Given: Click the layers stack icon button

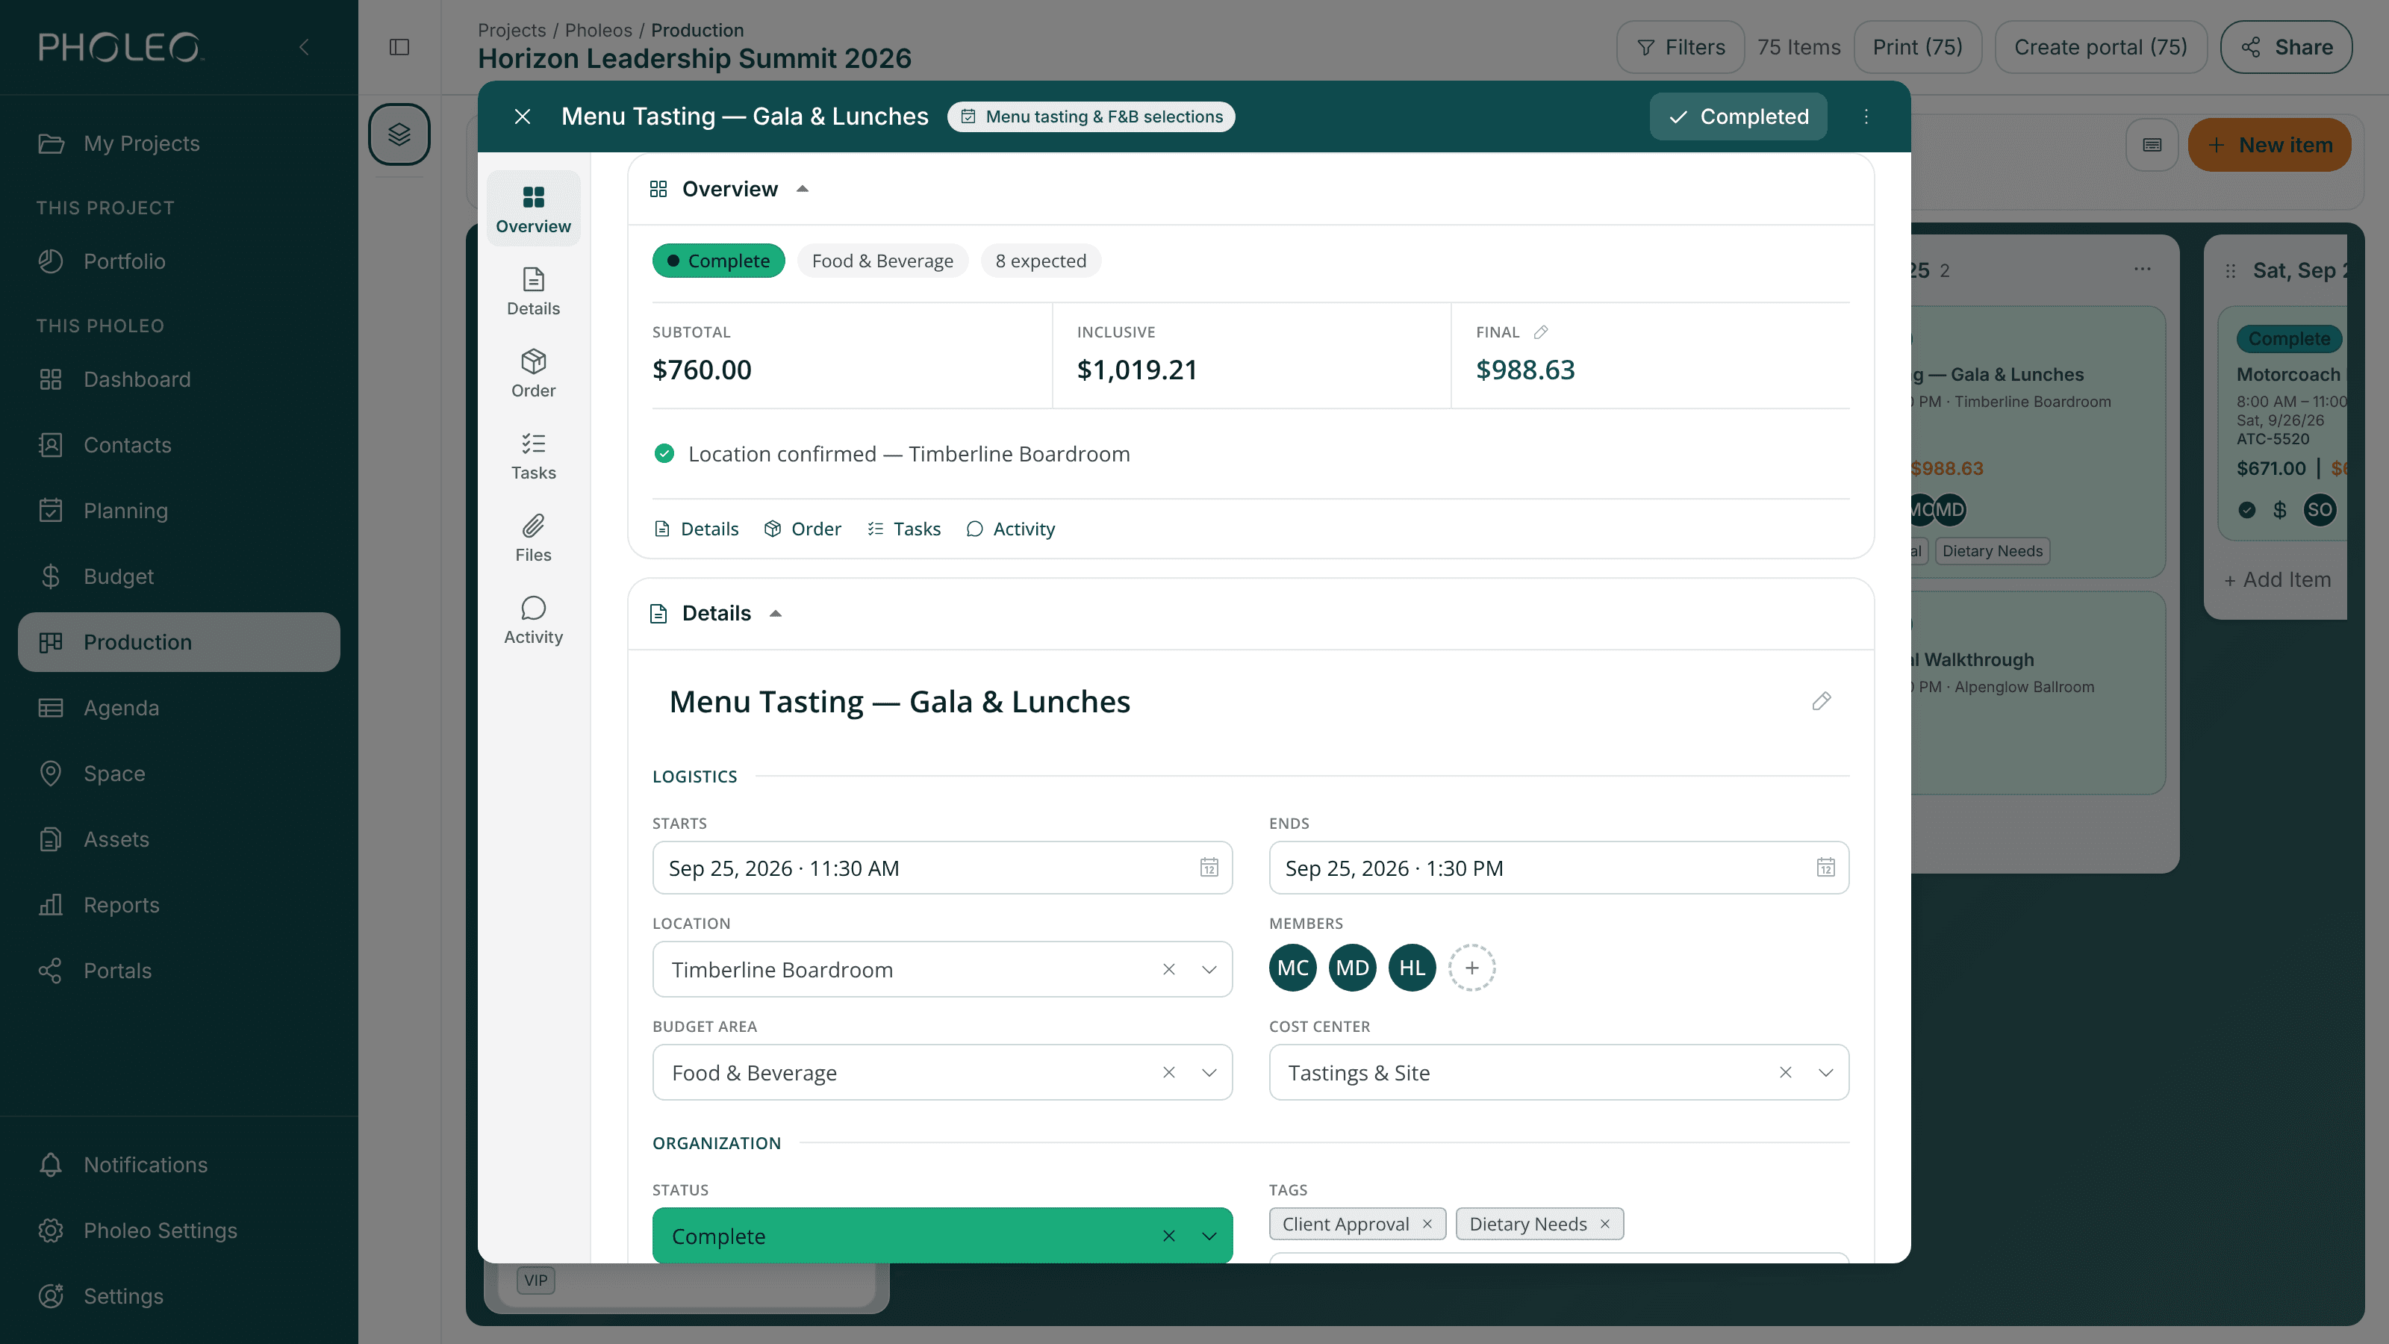Looking at the screenshot, I should point(399,134).
